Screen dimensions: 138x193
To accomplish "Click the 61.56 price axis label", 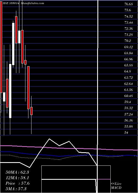I will [129, 90].
